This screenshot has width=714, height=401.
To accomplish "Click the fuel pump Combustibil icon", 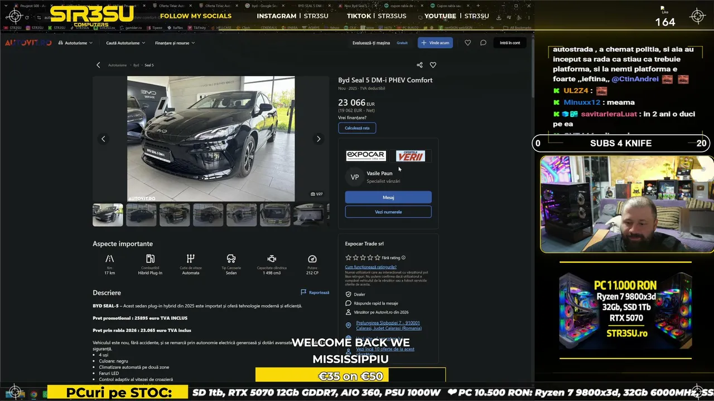I will pyautogui.click(x=150, y=258).
